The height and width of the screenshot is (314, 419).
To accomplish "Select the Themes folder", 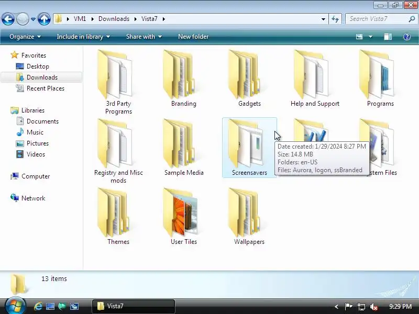I will (x=118, y=217).
